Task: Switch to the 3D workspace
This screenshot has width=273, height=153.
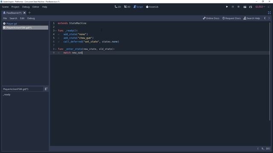Action: (x=127, y=7)
